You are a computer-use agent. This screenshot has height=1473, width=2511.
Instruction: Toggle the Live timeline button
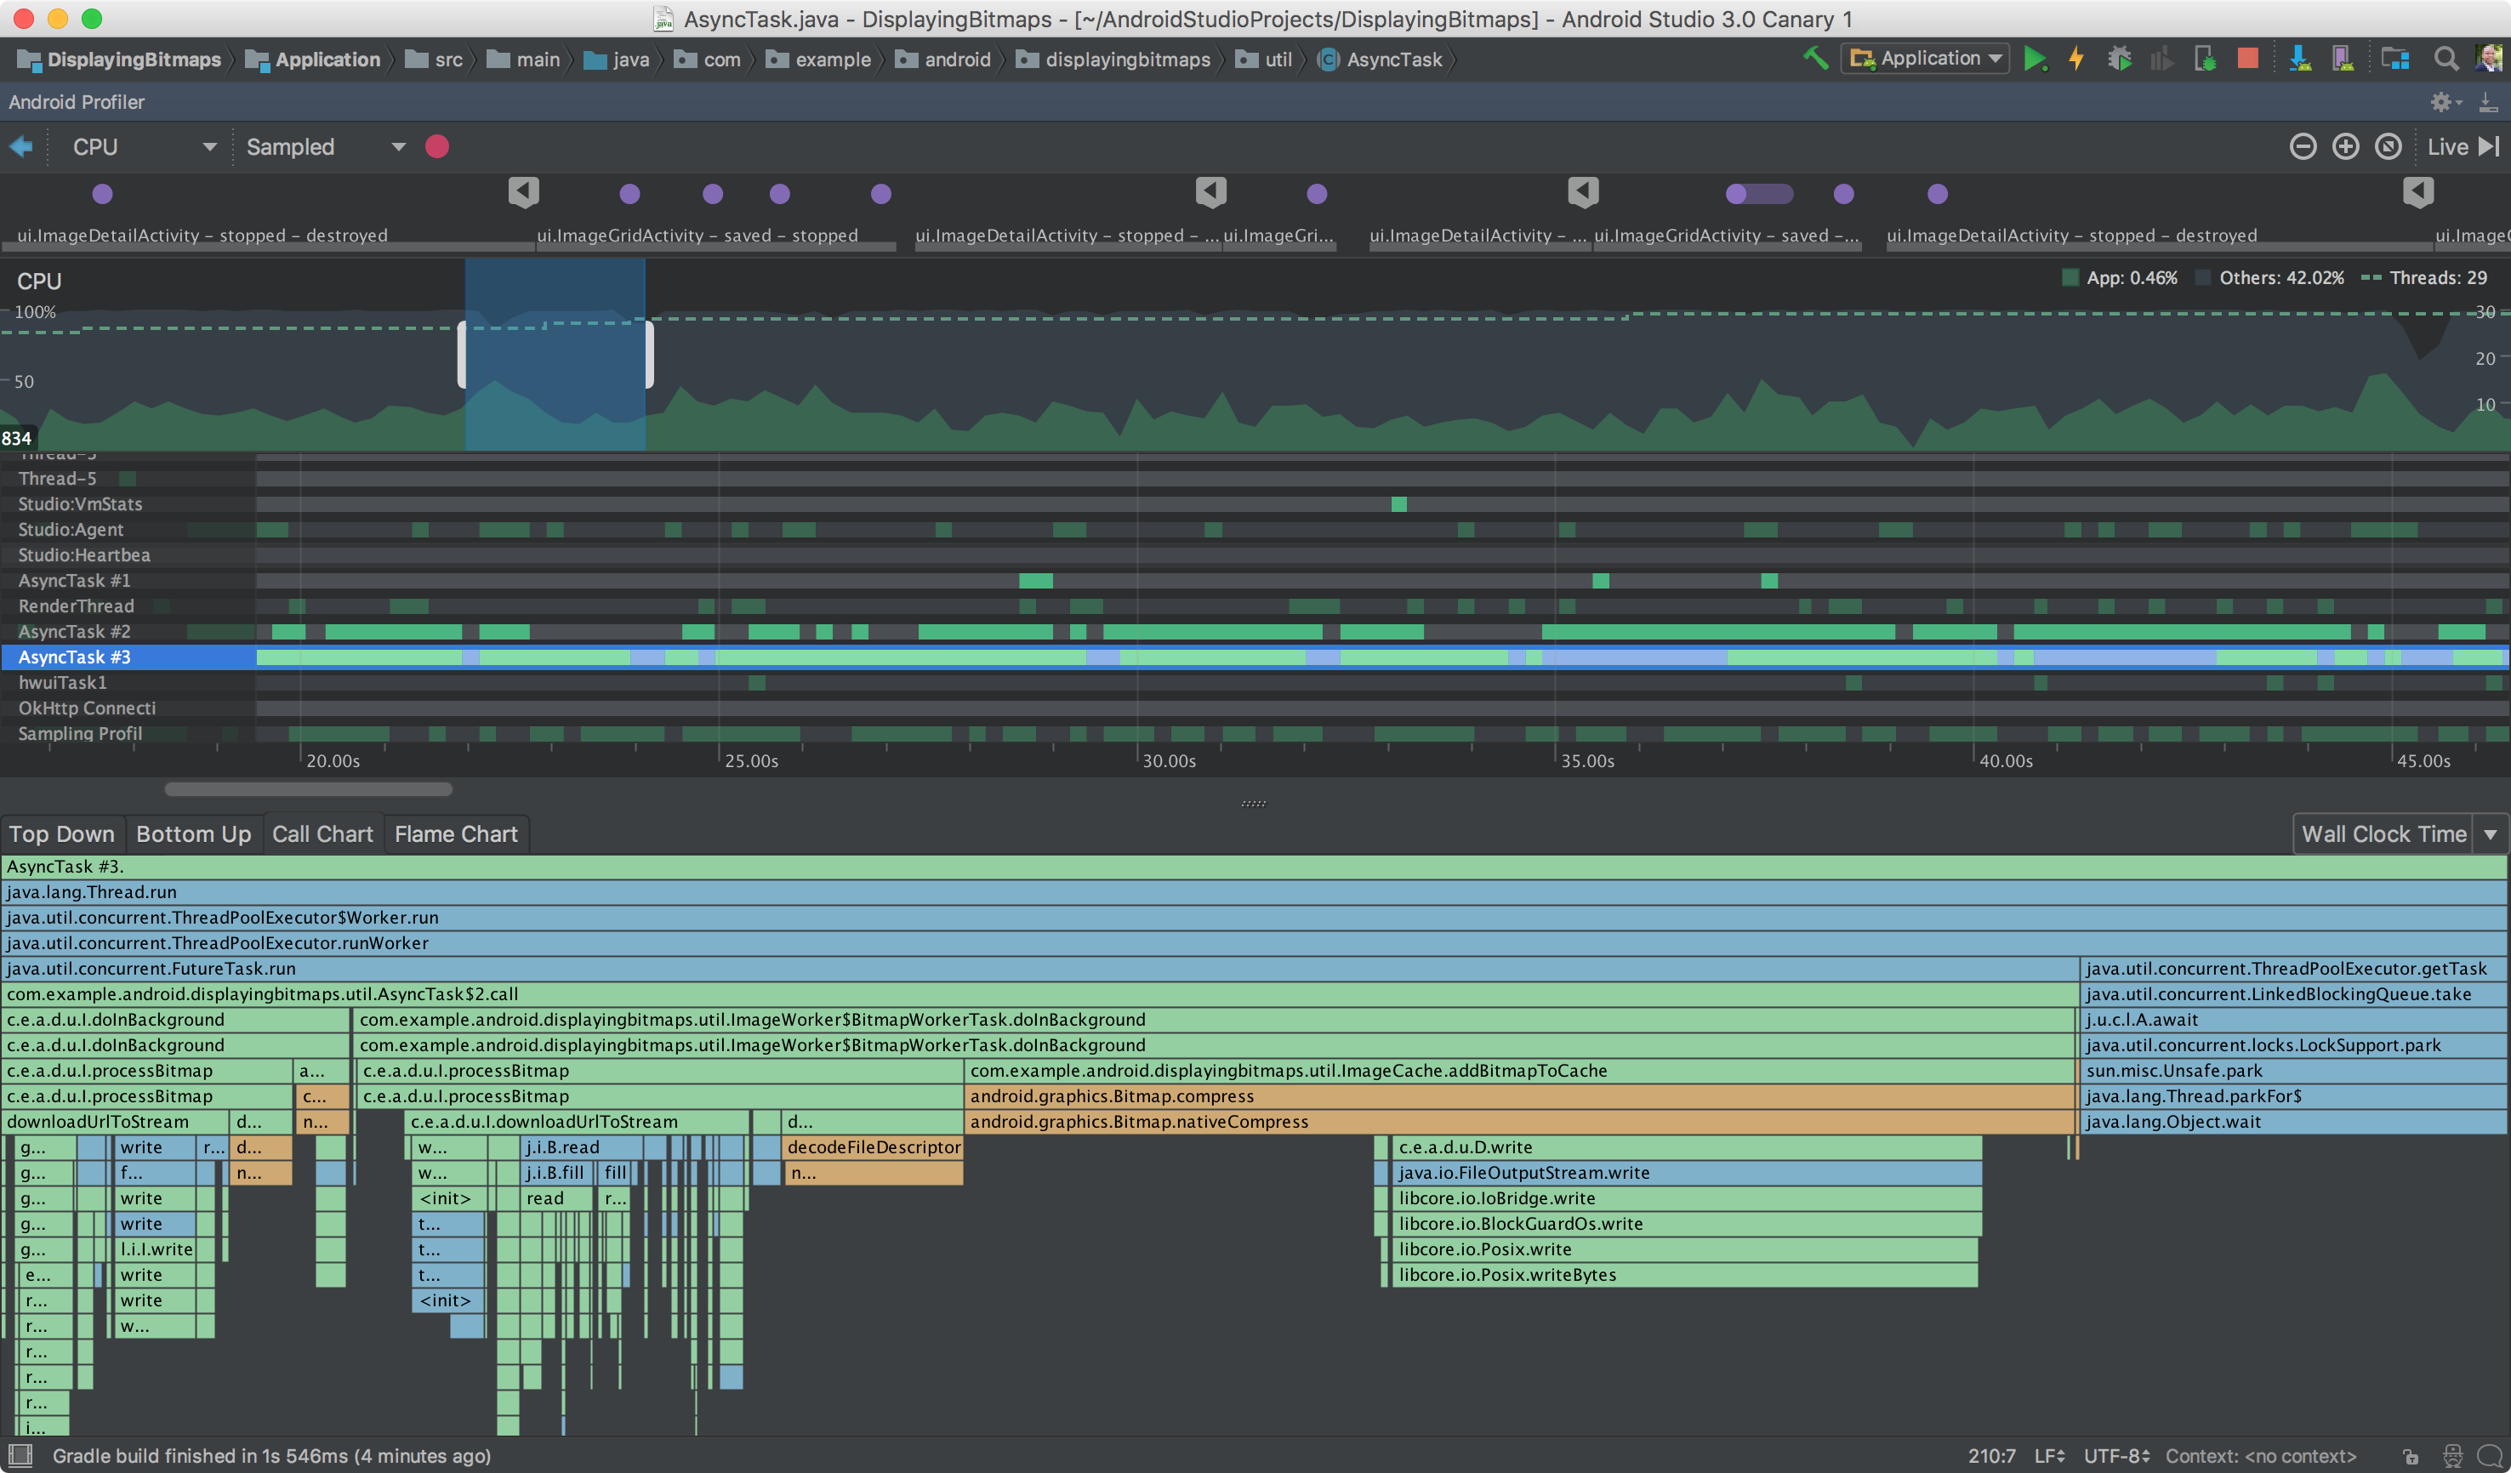click(x=2463, y=147)
